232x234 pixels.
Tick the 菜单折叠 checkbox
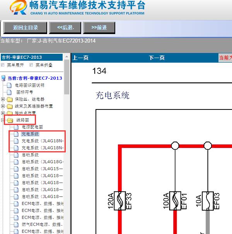coord(31,65)
